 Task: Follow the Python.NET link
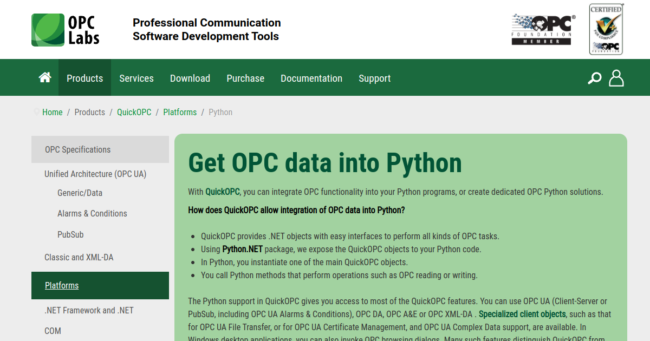click(242, 249)
